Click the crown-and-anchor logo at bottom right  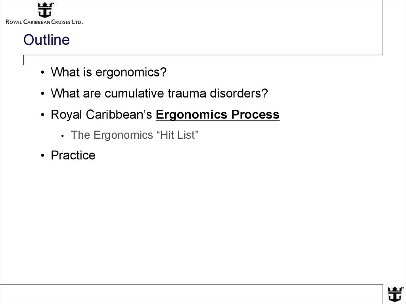click(x=395, y=294)
